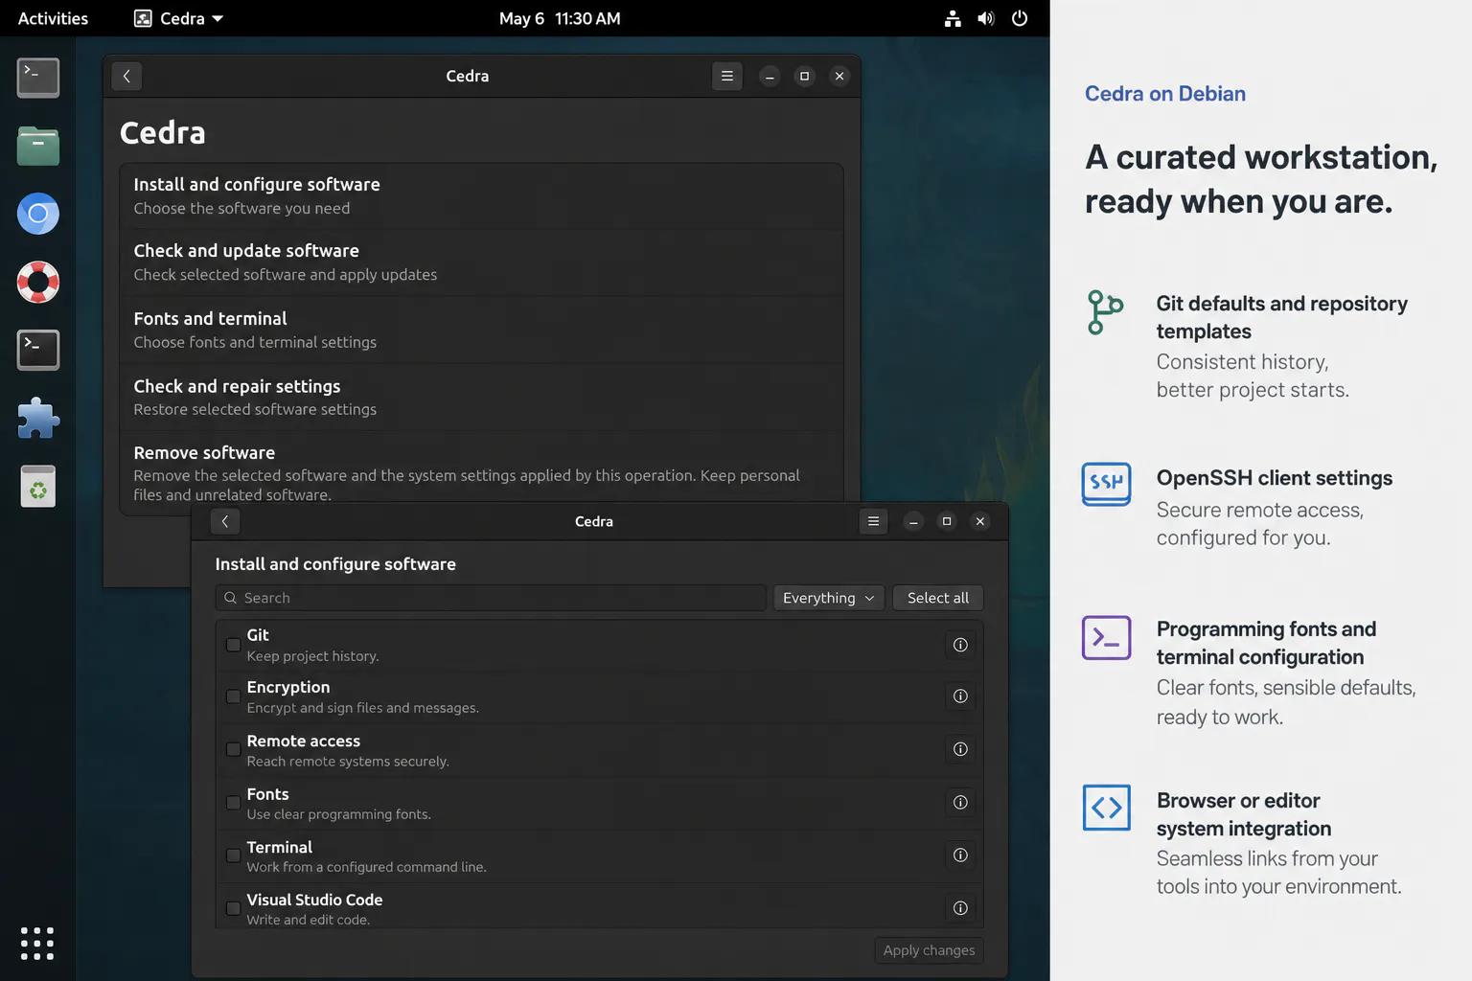The image size is (1472, 981).
Task: Open the terminal launcher above the Files icon
Action: [38, 78]
